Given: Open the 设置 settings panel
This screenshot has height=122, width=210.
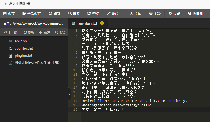Looking at the screenshot, I should tap(174, 13).
